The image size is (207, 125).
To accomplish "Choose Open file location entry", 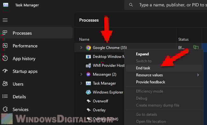I will [151, 122].
